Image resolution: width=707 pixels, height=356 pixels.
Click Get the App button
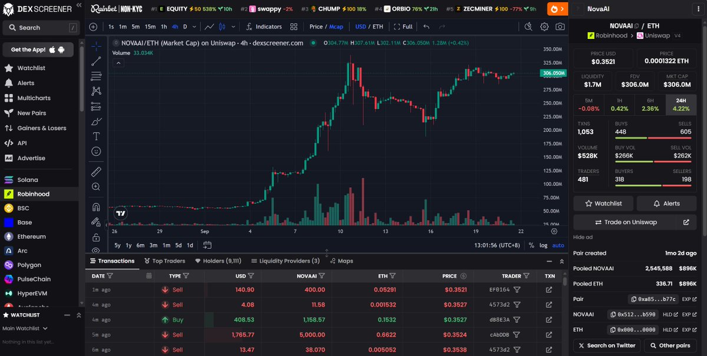pyautogui.click(x=38, y=49)
